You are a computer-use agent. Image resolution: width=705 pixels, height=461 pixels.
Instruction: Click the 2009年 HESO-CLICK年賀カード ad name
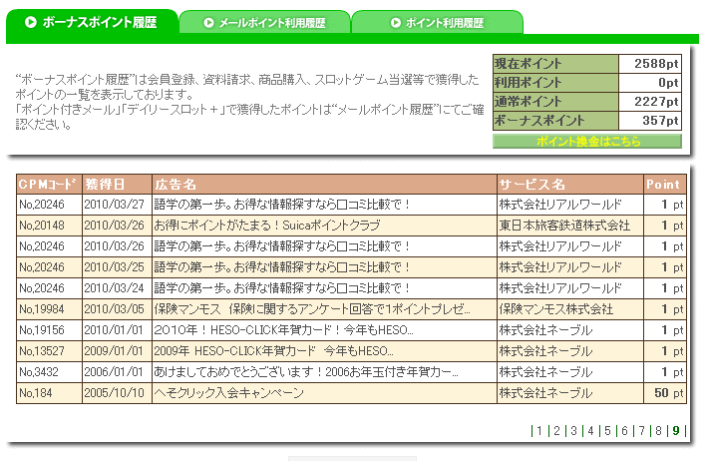tap(273, 351)
